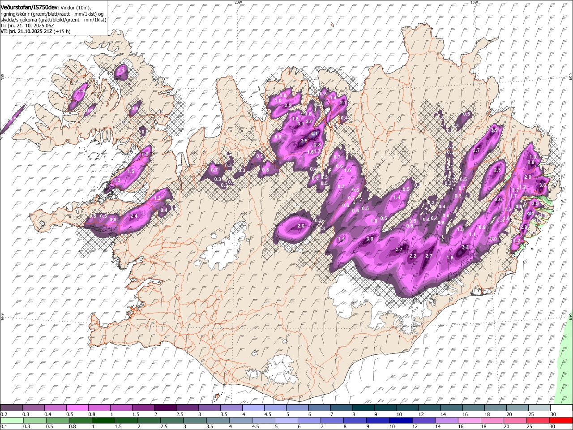The height and width of the screenshot is (430, 573).
Task: Click the '15W' longitude label at top
Action: 474,2
